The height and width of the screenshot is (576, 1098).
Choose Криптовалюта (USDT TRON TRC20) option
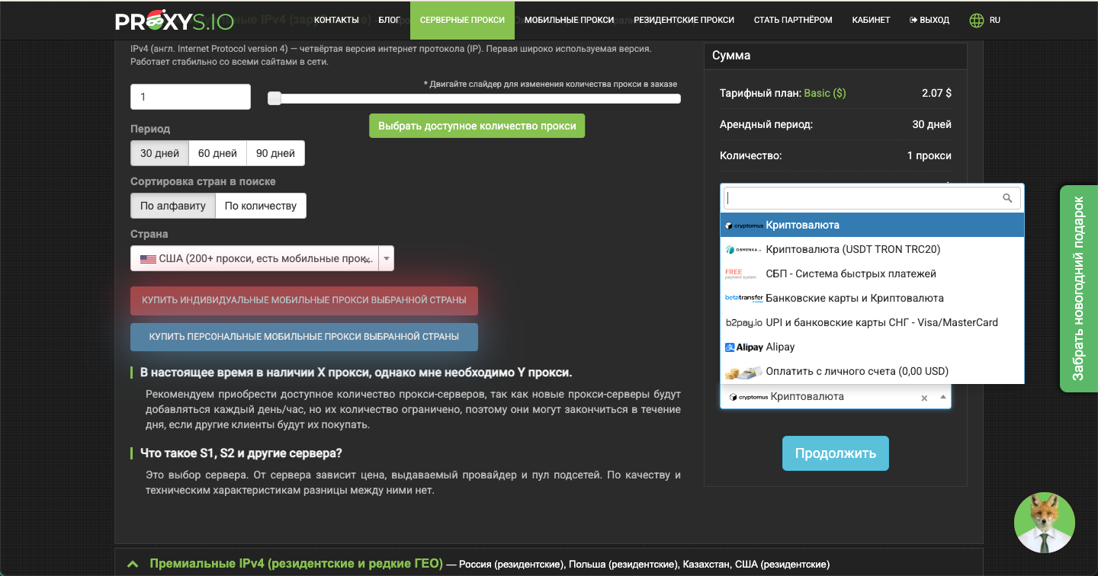pyautogui.click(x=872, y=250)
